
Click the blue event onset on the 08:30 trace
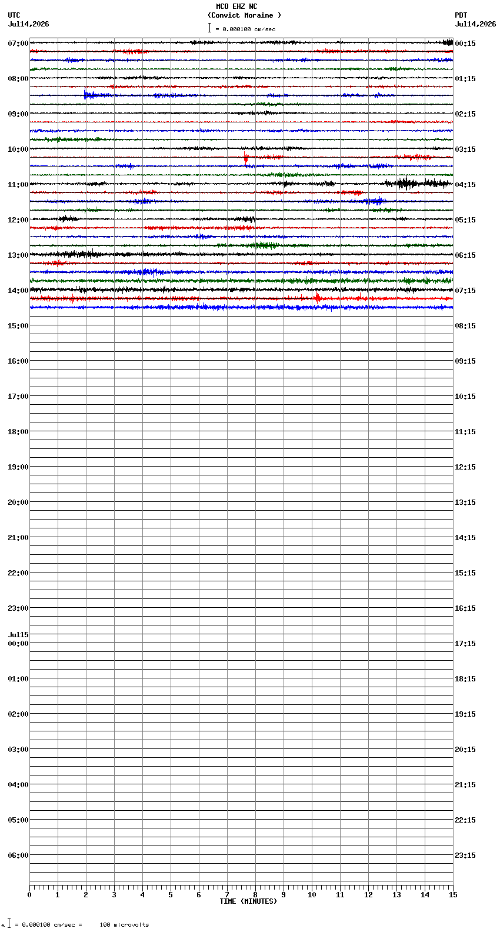pos(86,94)
